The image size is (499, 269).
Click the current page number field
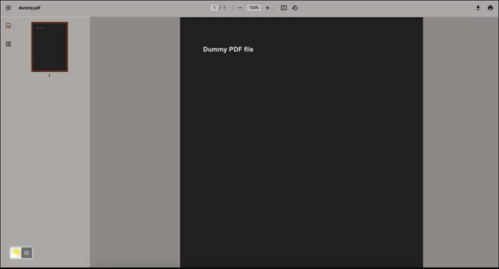point(214,8)
